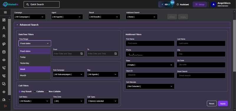Click the help icon beside Assistant

point(178,4)
